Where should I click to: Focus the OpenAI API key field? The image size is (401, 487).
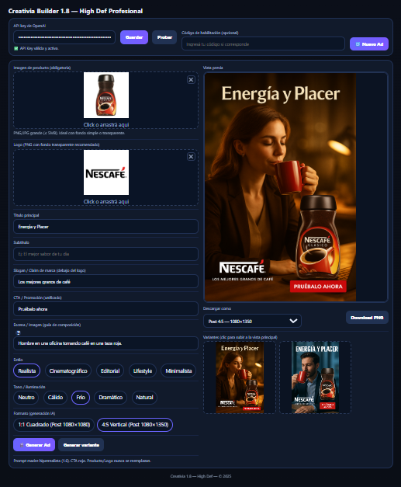pos(64,37)
